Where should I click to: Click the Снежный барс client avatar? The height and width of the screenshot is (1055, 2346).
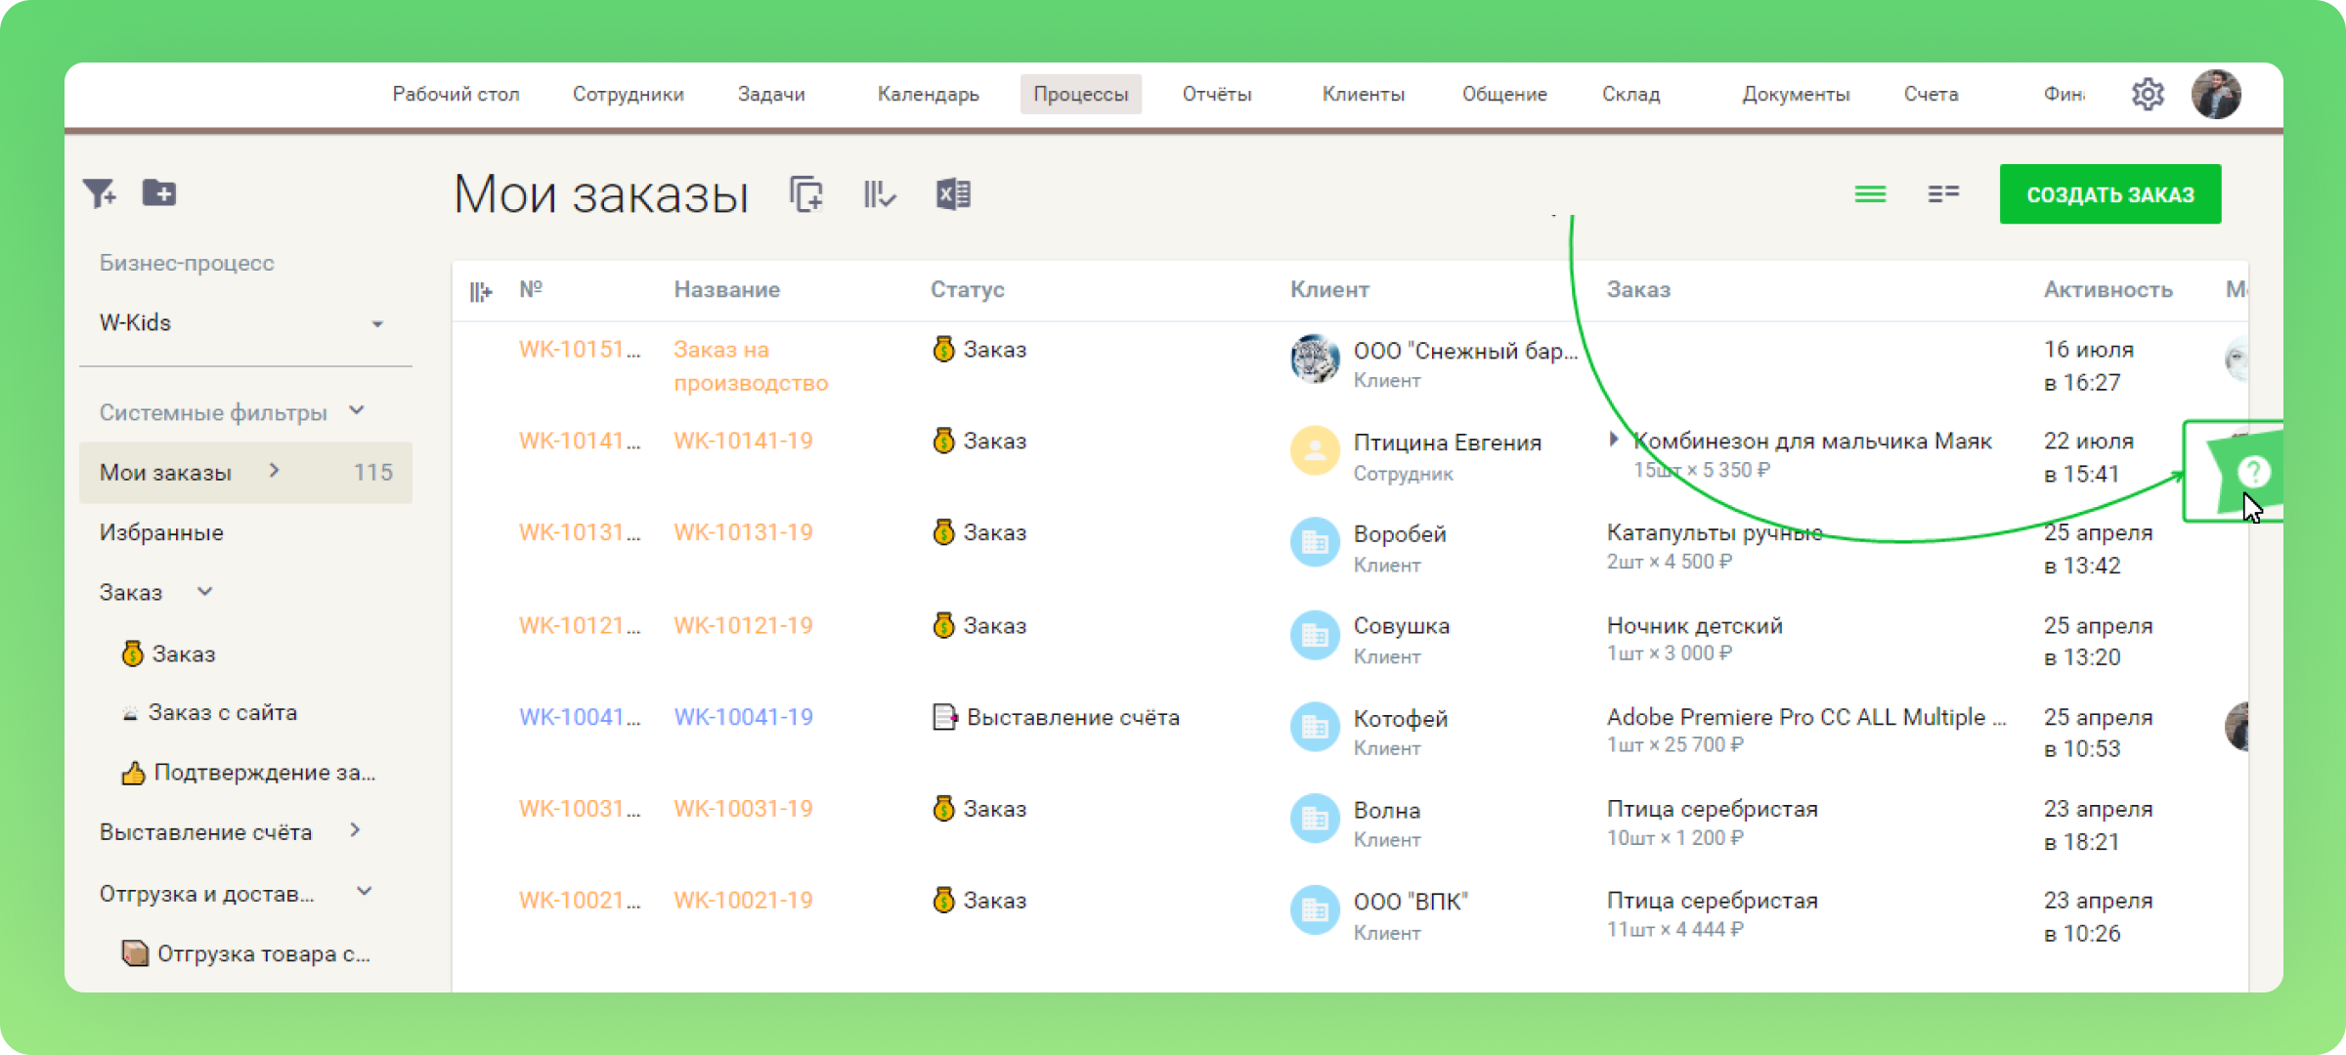1315,359
